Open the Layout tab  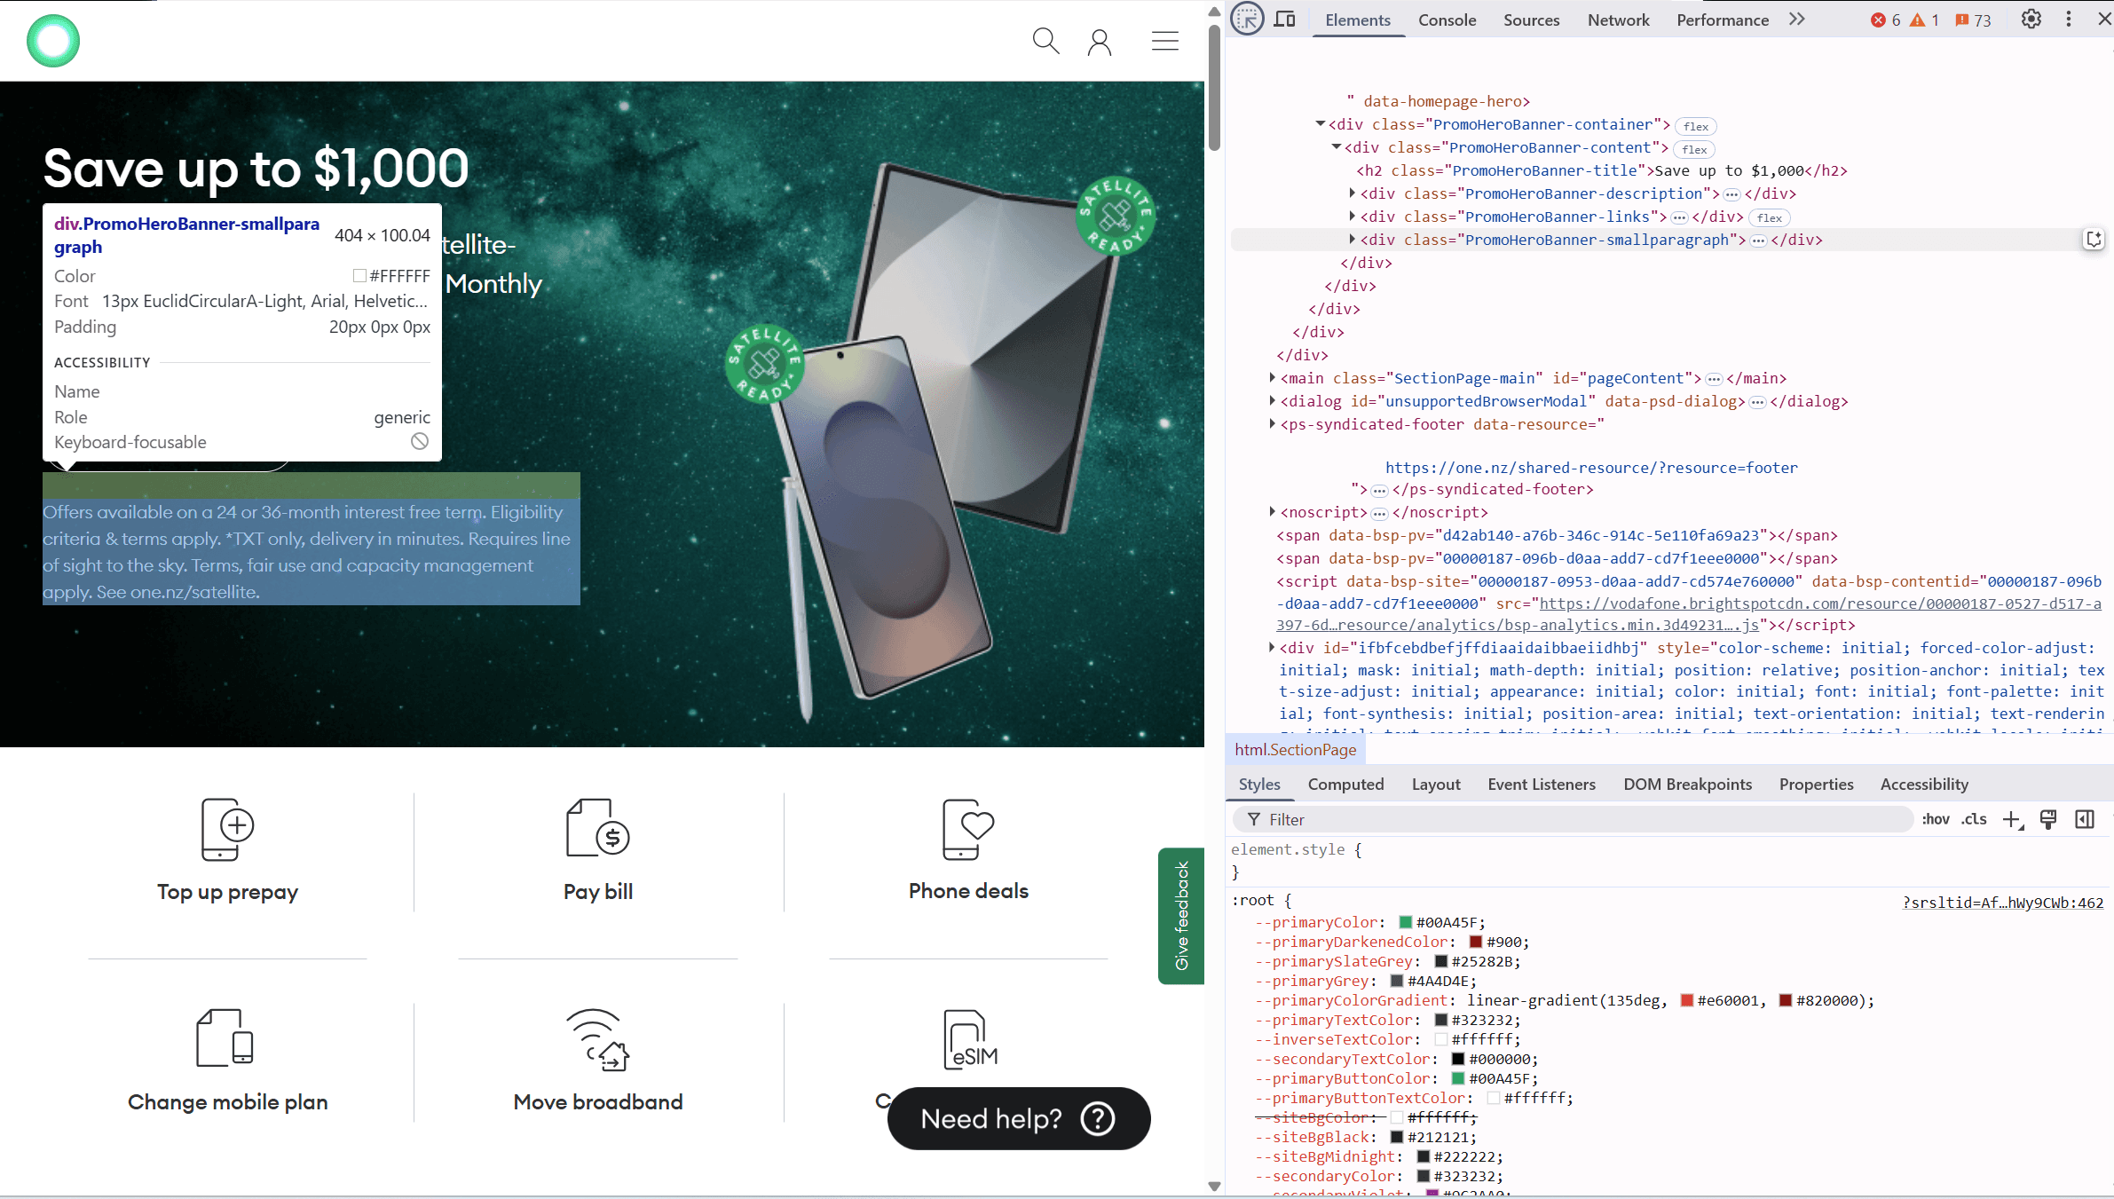tap(1436, 785)
